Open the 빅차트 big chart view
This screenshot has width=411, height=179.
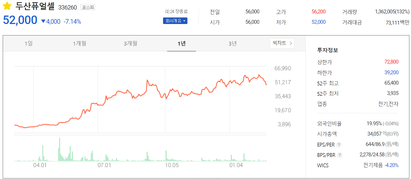[282, 43]
